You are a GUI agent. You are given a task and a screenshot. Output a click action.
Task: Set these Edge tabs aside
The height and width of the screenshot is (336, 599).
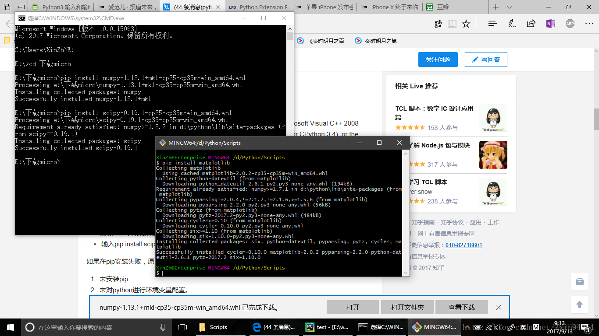(x=21, y=7)
